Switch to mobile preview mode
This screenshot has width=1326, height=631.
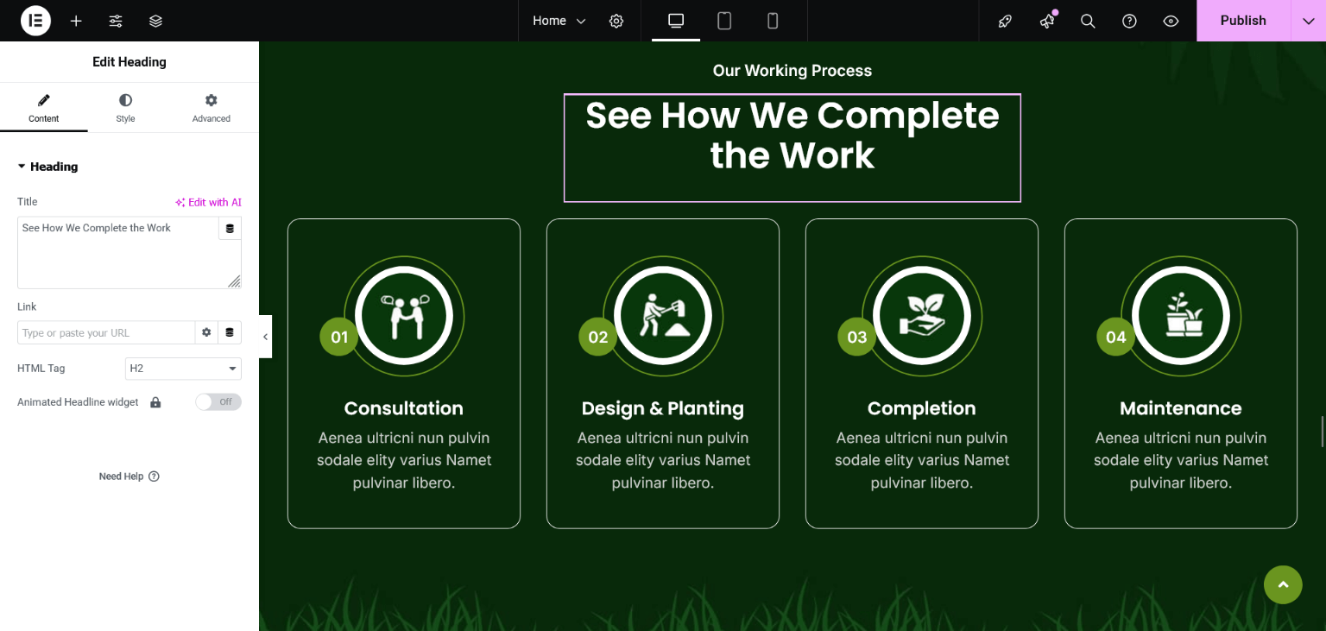click(773, 21)
